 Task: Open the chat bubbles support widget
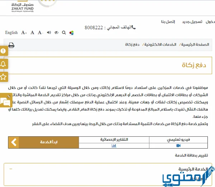[5, 100]
